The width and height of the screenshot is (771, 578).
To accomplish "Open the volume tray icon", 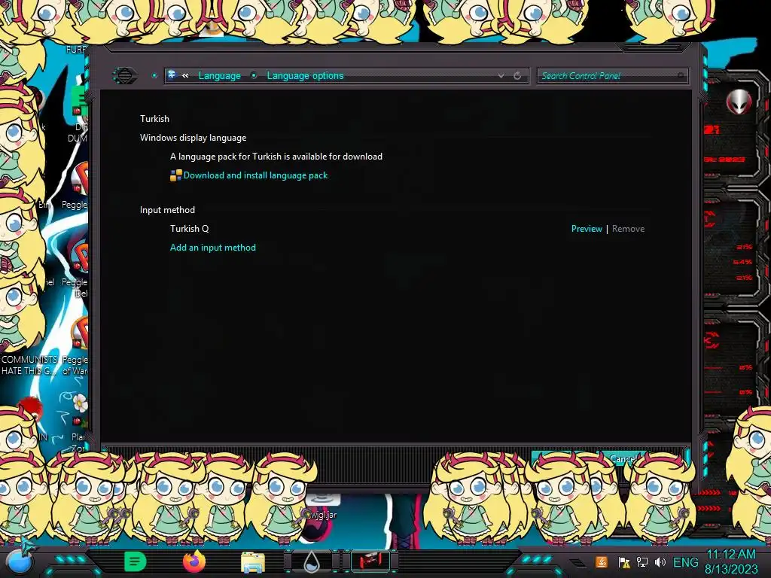I will pyautogui.click(x=660, y=562).
